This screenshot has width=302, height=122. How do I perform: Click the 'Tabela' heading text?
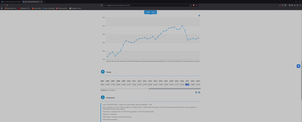(109, 72)
